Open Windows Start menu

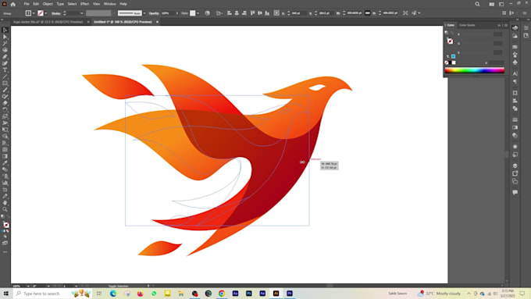point(6,294)
